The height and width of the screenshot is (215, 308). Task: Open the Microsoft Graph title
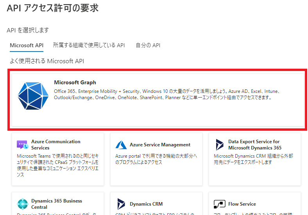75,82
